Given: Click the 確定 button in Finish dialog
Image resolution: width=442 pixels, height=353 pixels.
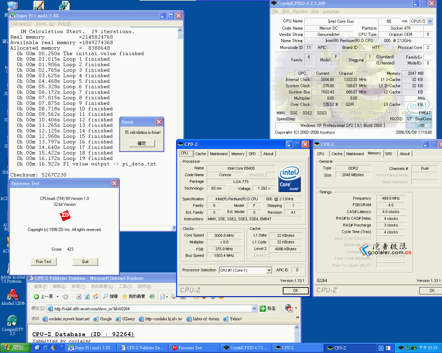Looking at the screenshot, I should click(142, 143).
